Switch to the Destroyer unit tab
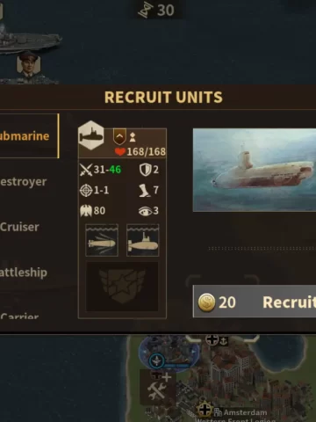 coord(24,181)
